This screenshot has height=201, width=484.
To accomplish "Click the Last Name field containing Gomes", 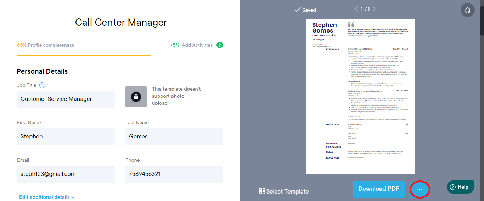I will pyautogui.click(x=174, y=137).
